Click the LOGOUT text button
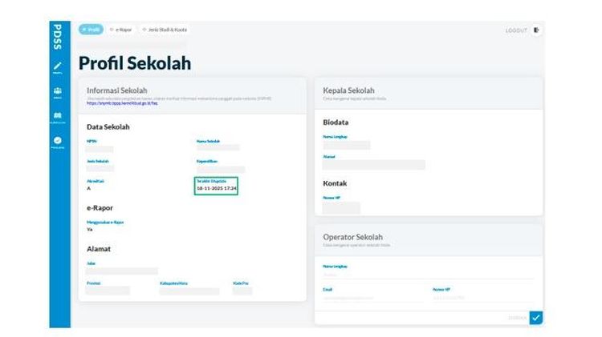602x337 pixels. point(516,30)
